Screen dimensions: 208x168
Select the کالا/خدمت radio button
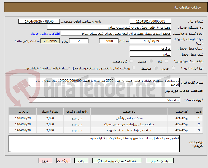point(131,61)
